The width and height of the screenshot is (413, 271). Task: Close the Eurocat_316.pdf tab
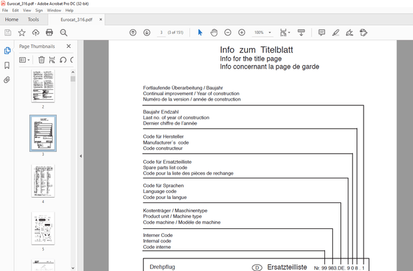(101, 19)
